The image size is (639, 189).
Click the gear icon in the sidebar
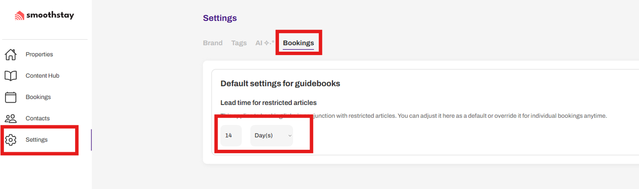coord(10,140)
